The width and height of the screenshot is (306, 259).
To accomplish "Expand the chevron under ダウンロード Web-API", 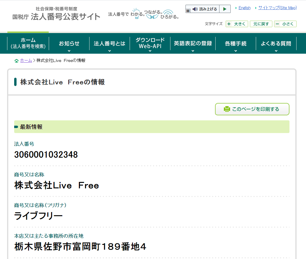I will 150,51.
